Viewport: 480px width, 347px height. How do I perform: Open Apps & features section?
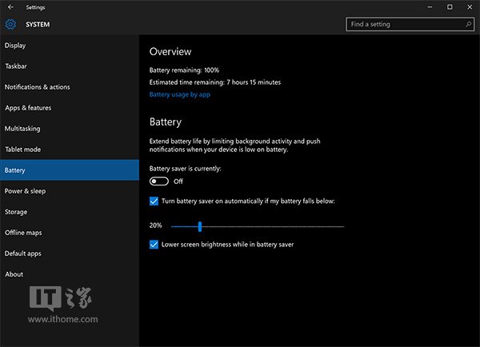(29, 108)
